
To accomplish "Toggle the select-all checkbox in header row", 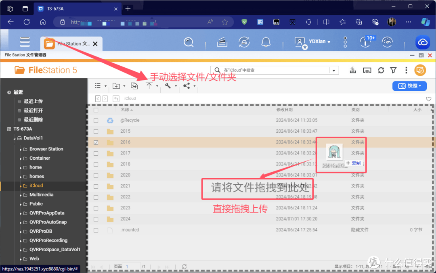I will (x=96, y=110).
